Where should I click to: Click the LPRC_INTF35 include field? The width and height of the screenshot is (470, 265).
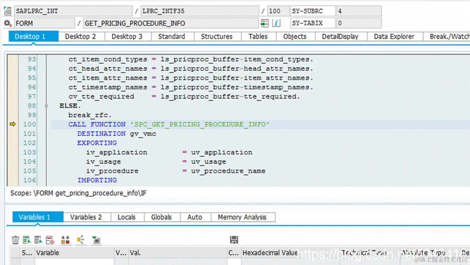200,11
